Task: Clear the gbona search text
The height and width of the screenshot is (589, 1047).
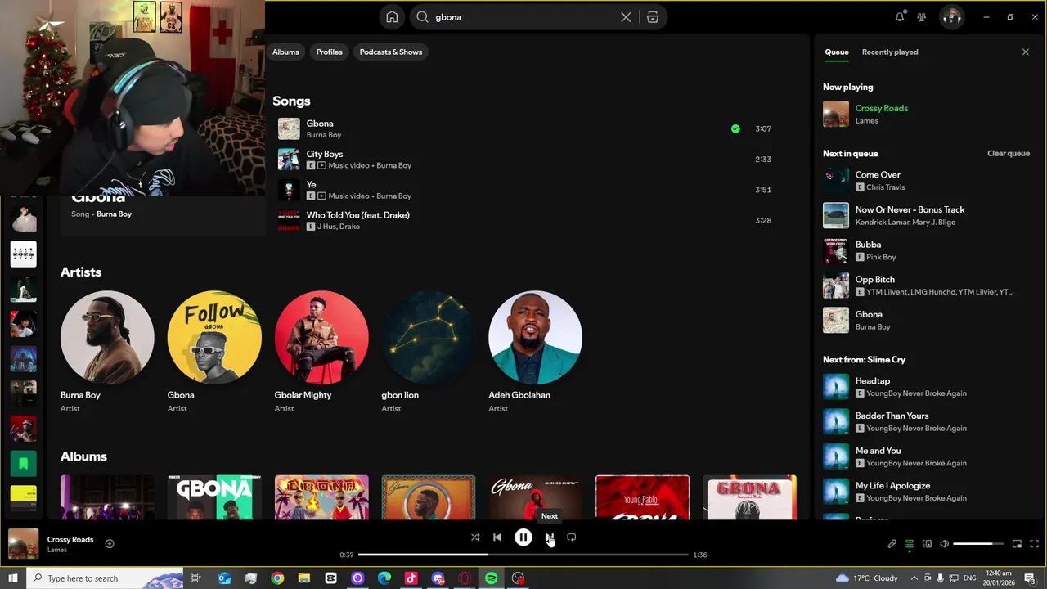Action: [x=626, y=17]
